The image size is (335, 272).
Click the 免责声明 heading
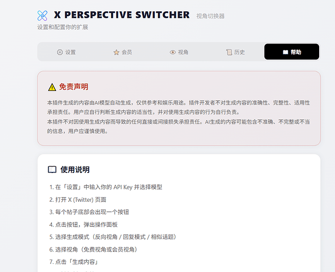[x=74, y=87]
